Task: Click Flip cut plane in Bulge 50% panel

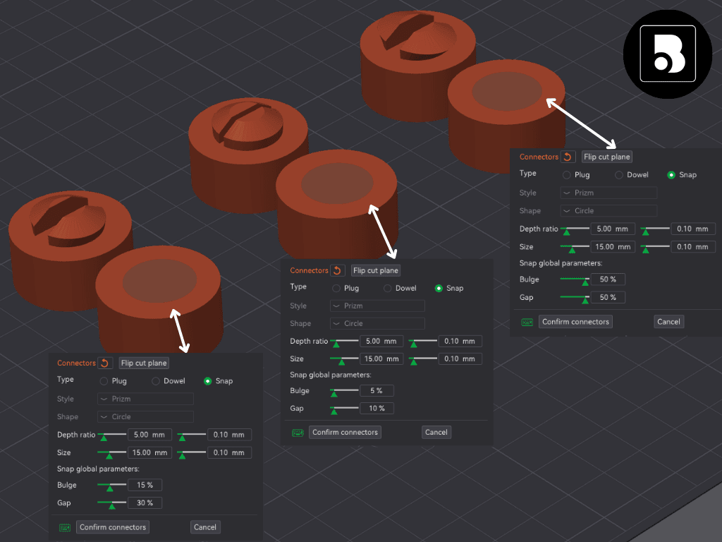Action: click(x=607, y=157)
